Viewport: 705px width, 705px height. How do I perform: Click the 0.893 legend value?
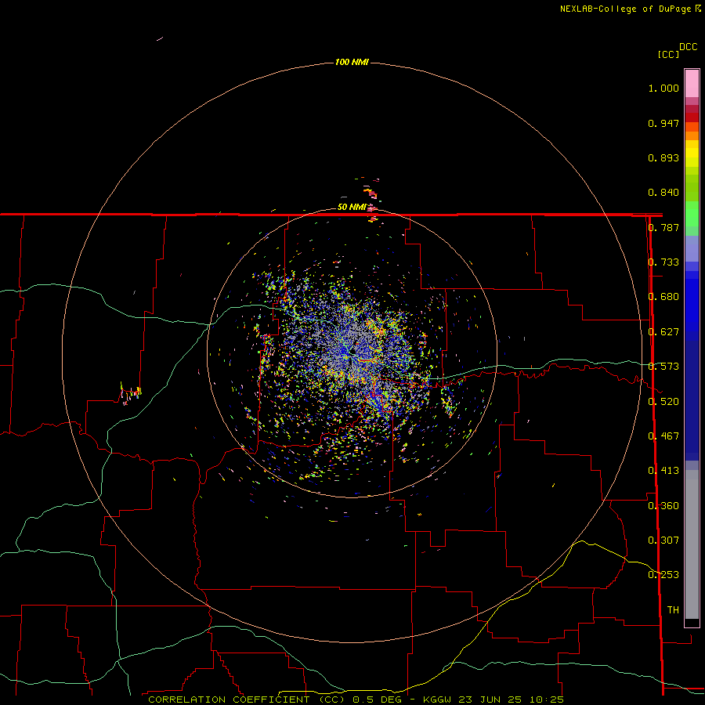point(663,157)
